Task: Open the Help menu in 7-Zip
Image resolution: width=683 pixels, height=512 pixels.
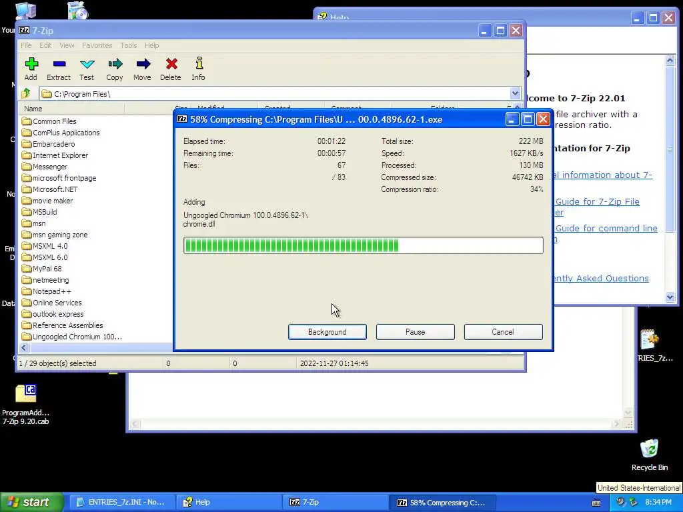Action: pyautogui.click(x=151, y=45)
